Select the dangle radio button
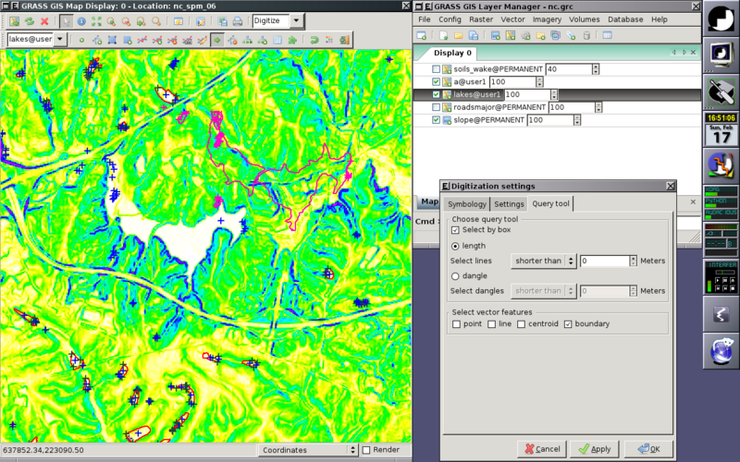 [x=455, y=276]
